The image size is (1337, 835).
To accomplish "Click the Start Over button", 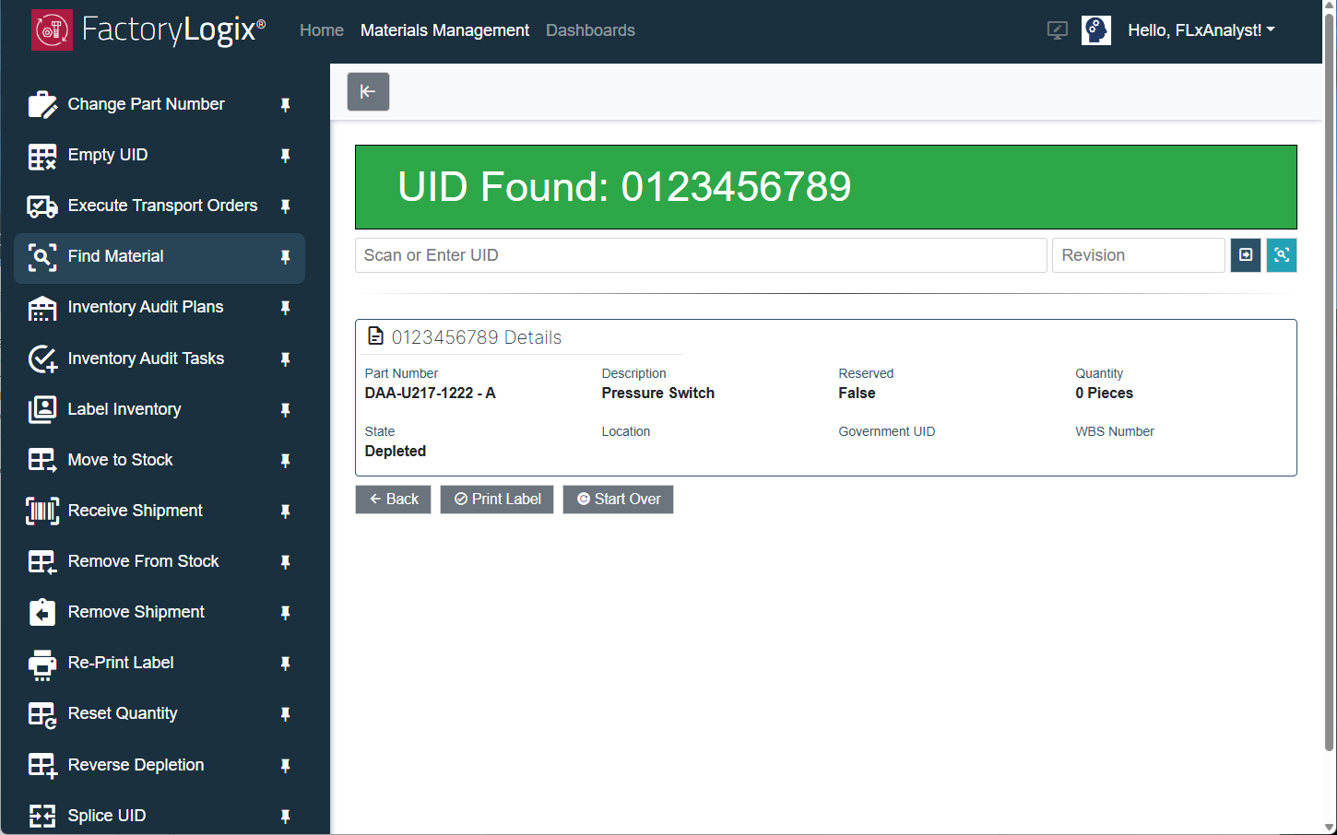I will coord(618,499).
